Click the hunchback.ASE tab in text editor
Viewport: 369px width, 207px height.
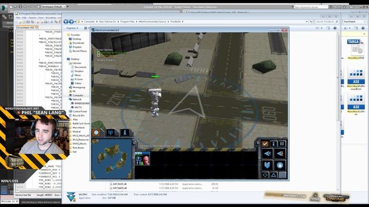[x=27, y=28]
